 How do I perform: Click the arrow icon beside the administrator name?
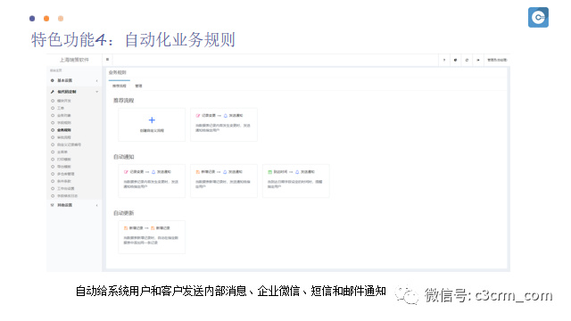pos(478,60)
